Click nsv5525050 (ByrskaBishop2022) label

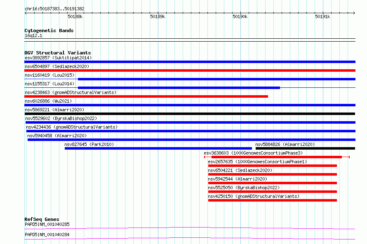[x=244, y=188]
